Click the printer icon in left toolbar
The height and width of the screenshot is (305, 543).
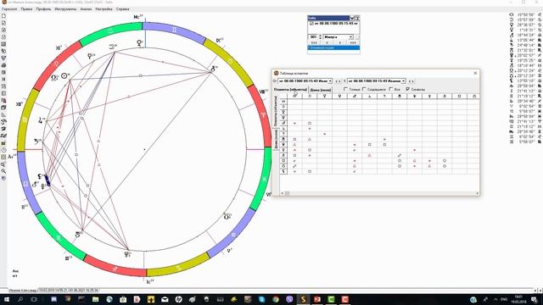(3, 65)
